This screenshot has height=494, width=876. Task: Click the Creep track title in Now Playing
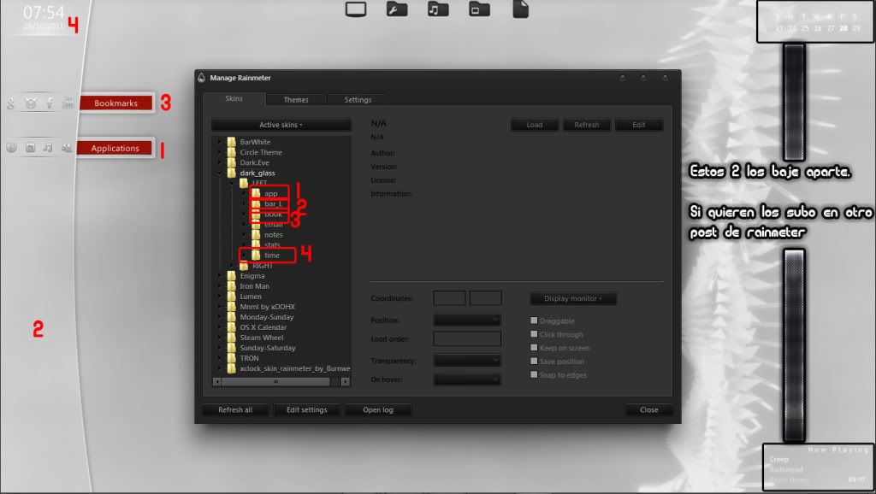tap(778, 460)
